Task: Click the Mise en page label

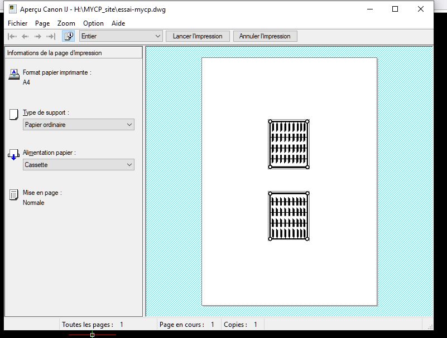Action: click(42, 193)
